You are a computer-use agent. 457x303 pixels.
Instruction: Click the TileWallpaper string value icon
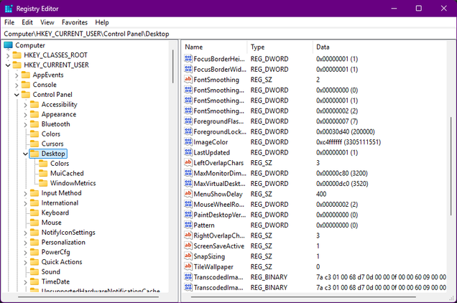188,266
